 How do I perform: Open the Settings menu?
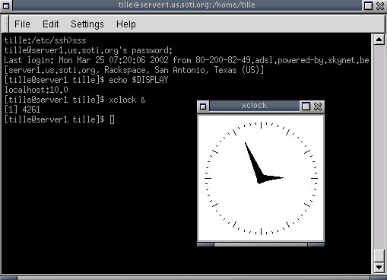(x=87, y=24)
